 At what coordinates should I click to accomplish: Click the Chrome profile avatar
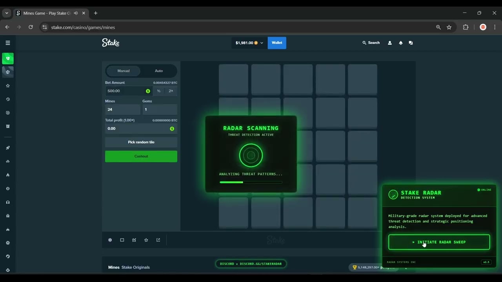483,27
